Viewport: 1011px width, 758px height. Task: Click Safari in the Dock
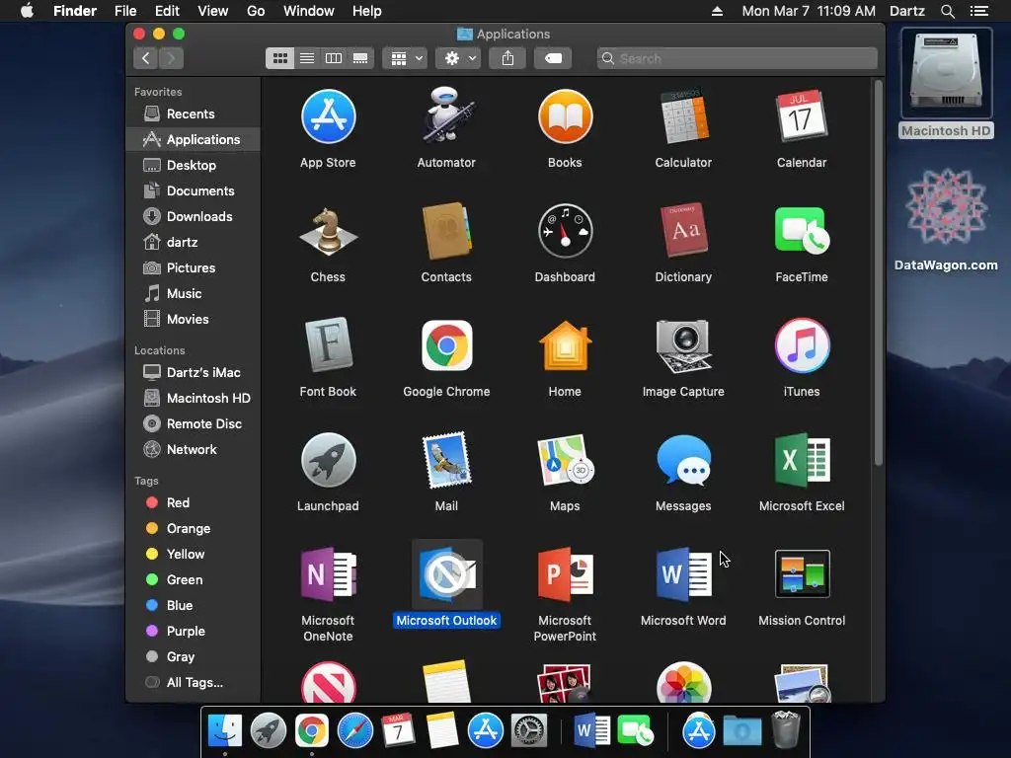click(x=355, y=731)
